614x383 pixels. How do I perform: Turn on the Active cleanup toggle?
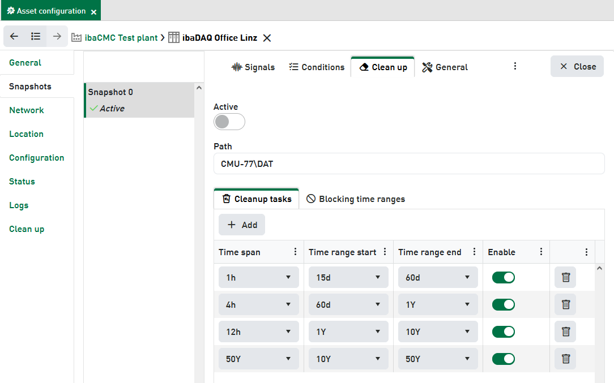[x=229, y=122]
